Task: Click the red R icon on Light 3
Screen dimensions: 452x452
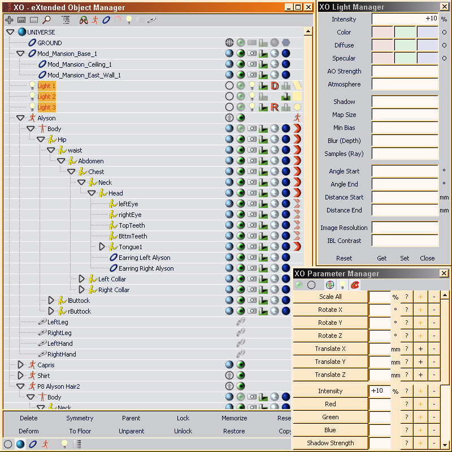Action: coord(275,107)
